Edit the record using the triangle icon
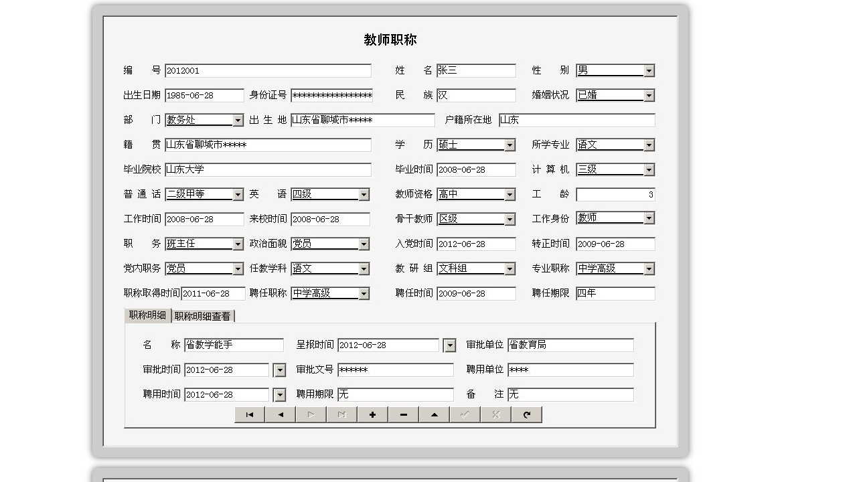Screen dimensions: 857x482 point(433,414)
